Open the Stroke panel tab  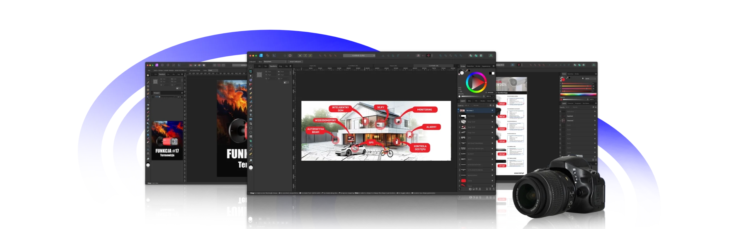click(478, 66)
